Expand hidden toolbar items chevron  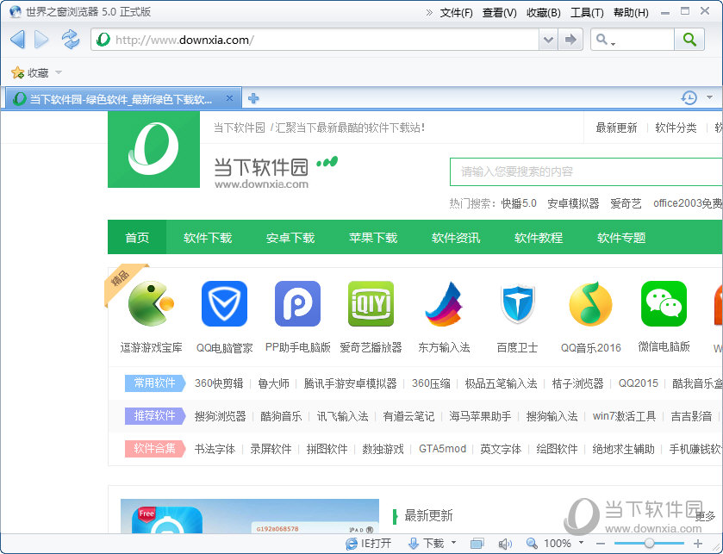tap(429, 12)
